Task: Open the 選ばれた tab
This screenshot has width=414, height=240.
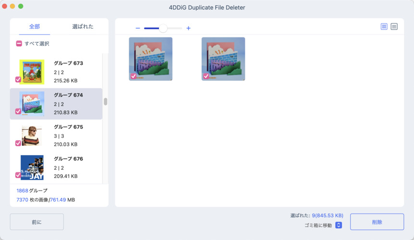Action: tap(83, 26)
